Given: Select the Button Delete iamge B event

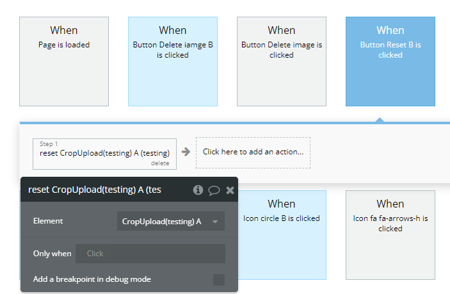Looking at the screenshot, I should (173, 61).
